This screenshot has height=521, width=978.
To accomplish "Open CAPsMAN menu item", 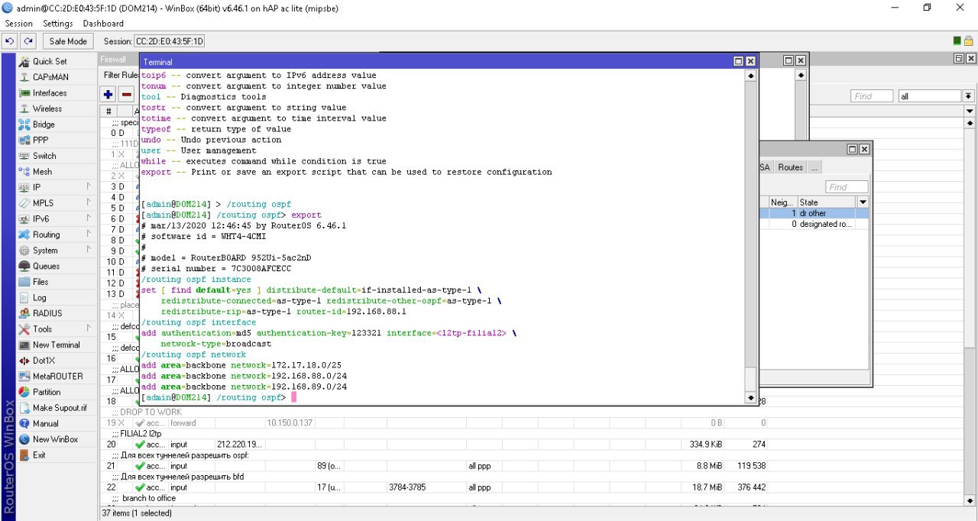I will click(x=50, y=77).
